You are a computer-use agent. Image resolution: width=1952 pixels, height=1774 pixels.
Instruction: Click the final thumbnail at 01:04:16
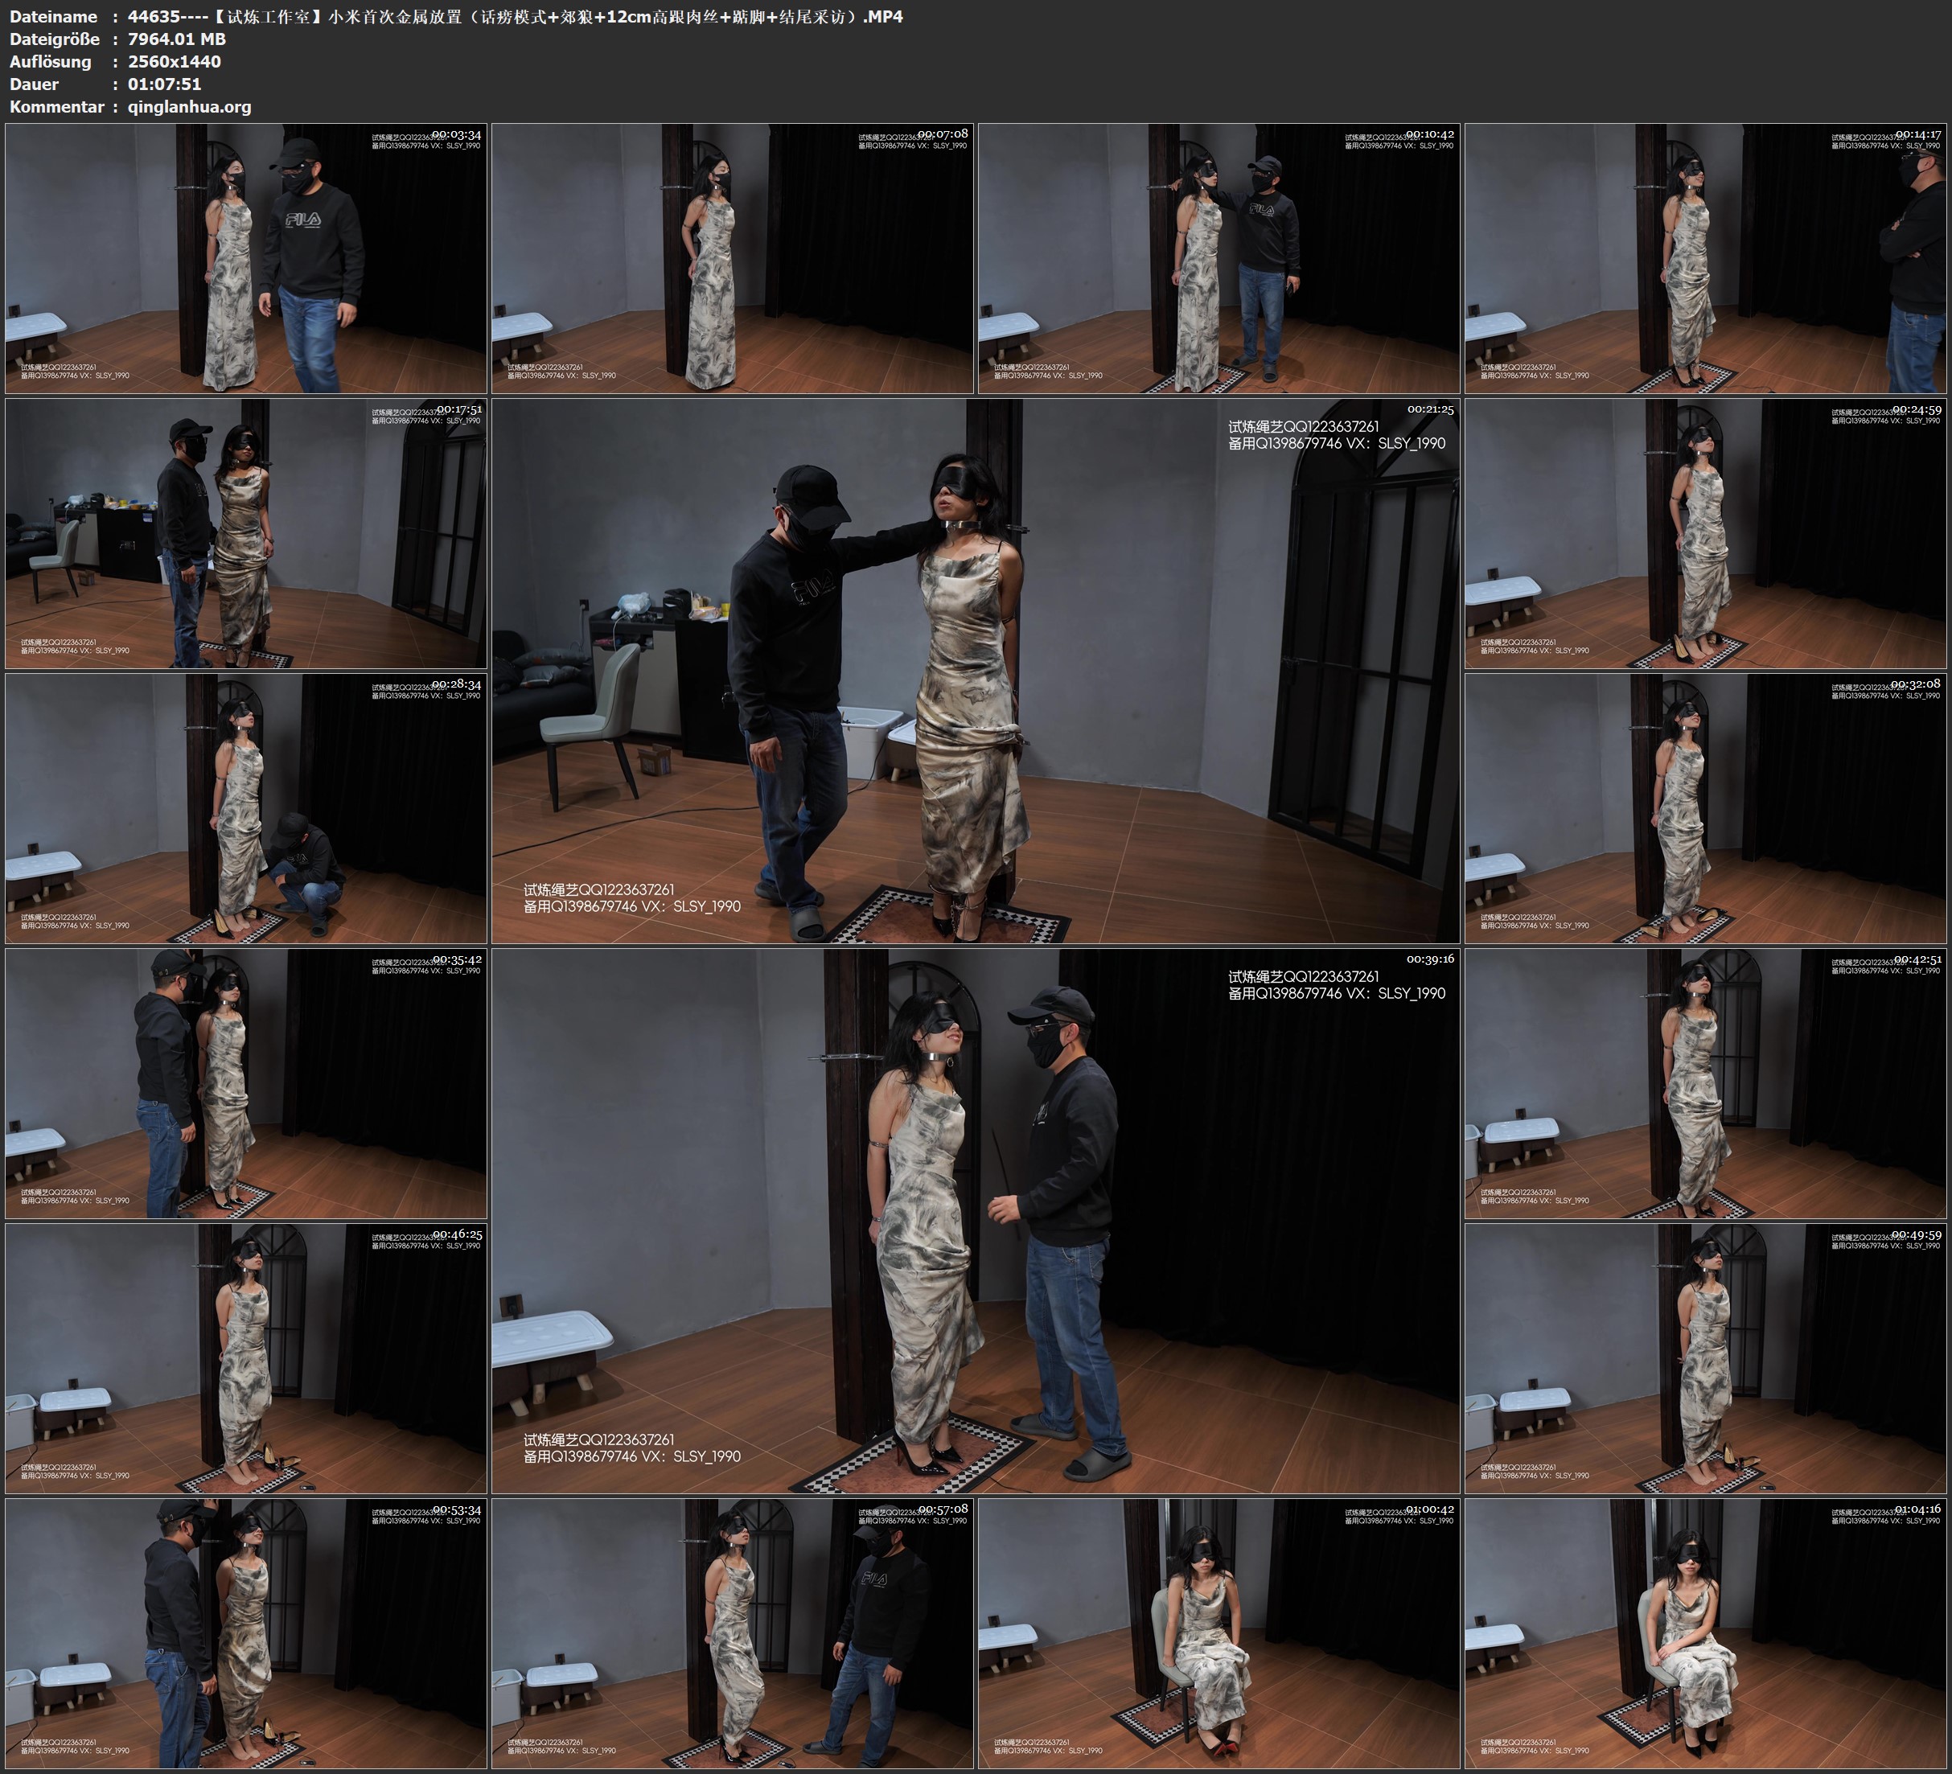tap(1705, 1633)
